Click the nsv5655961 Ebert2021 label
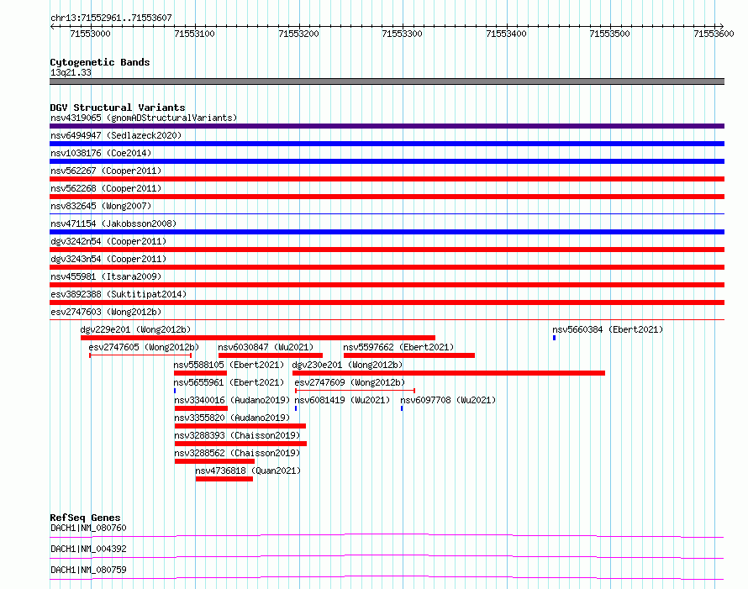The height and width of the screenshot is (589, 748). coord(229,382)
